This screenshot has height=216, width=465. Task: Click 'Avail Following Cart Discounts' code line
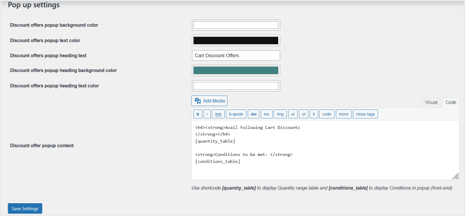[x=247, y=127]
